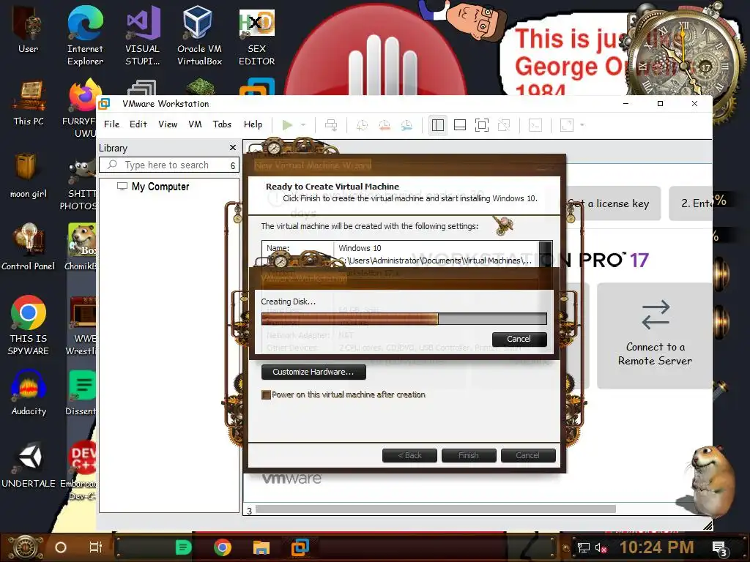Viewport: 750px width, 562px height.
Task: Click the Cortana circle taskbar icon
Action: coord(60,547)
